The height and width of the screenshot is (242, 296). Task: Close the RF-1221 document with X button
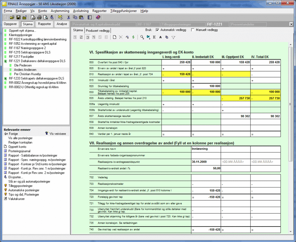pyautogui.click(x=291, y=24)
